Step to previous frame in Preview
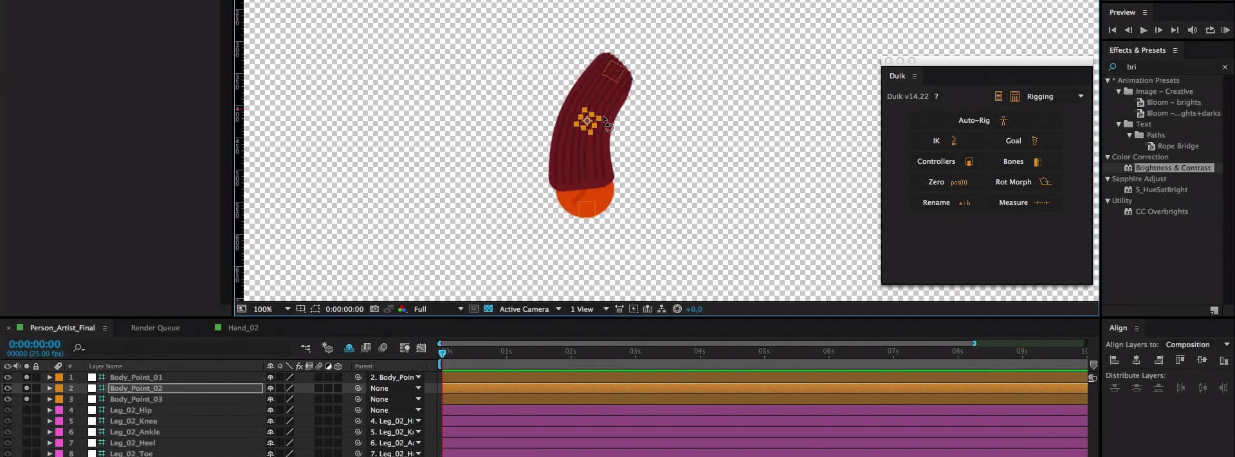Viewport: 1235px width, 457px height. 1128,30
